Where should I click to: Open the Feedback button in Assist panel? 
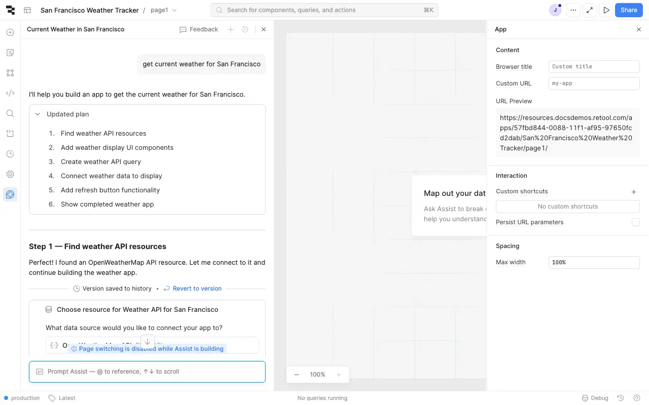pos(199,29)
